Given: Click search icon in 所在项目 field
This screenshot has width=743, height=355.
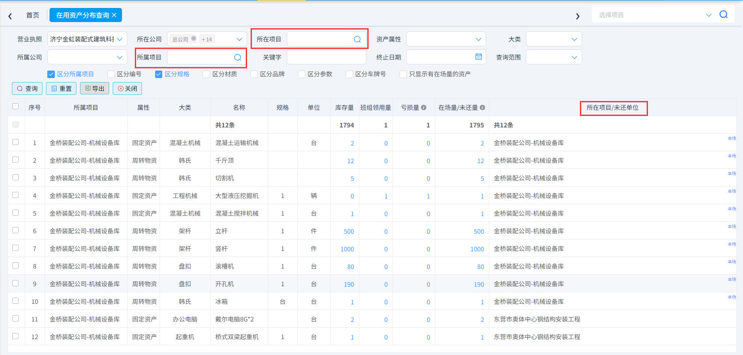Looking at the screenshot, I should [x=357, y=39].
